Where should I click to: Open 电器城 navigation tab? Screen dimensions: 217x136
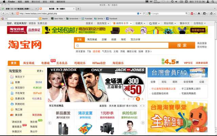tap(45, 63)
